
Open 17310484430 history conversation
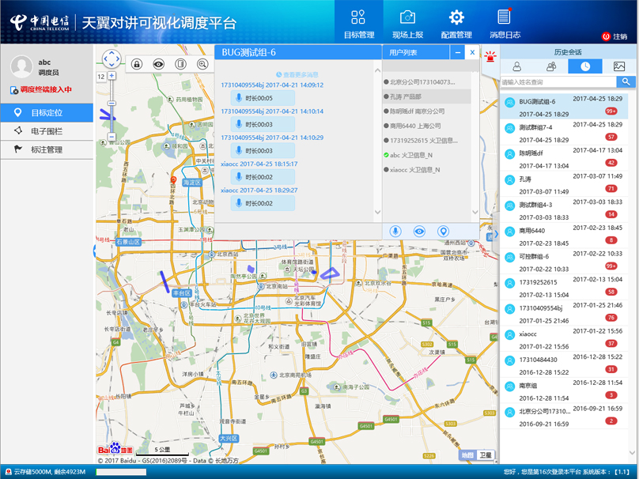pyautogui.click(x=564, y=364)
